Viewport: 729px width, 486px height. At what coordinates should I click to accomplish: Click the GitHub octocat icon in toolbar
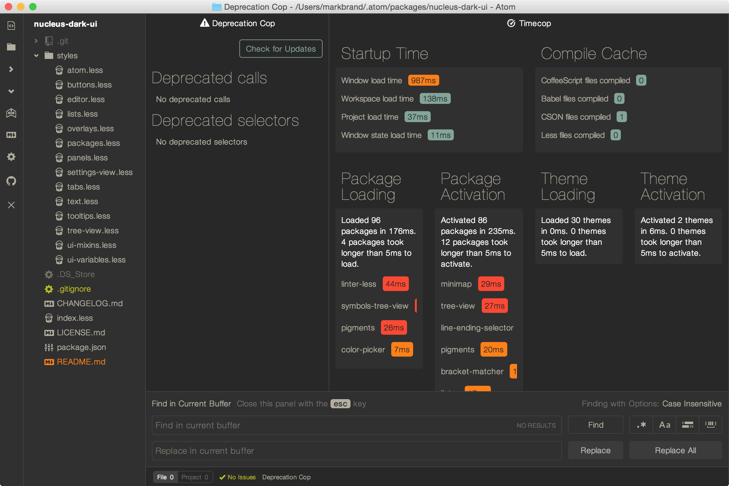(x=11, y=181)
